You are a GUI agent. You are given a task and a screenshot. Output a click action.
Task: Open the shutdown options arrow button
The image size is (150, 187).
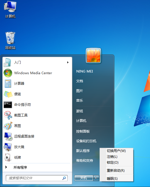(96, 178)
